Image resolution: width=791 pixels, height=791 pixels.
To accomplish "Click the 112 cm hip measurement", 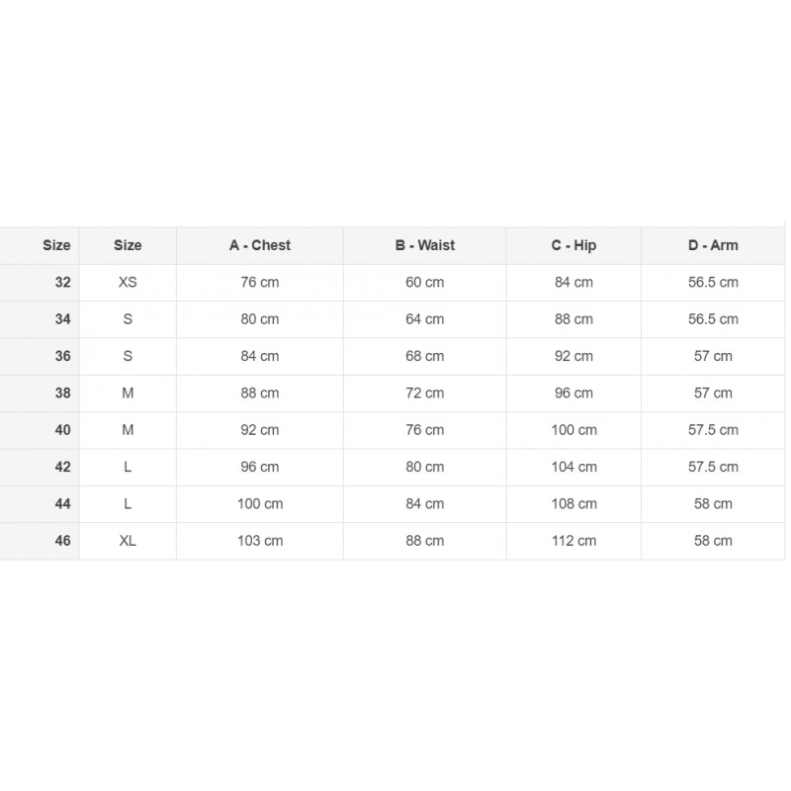I will (x=573, y=541).
